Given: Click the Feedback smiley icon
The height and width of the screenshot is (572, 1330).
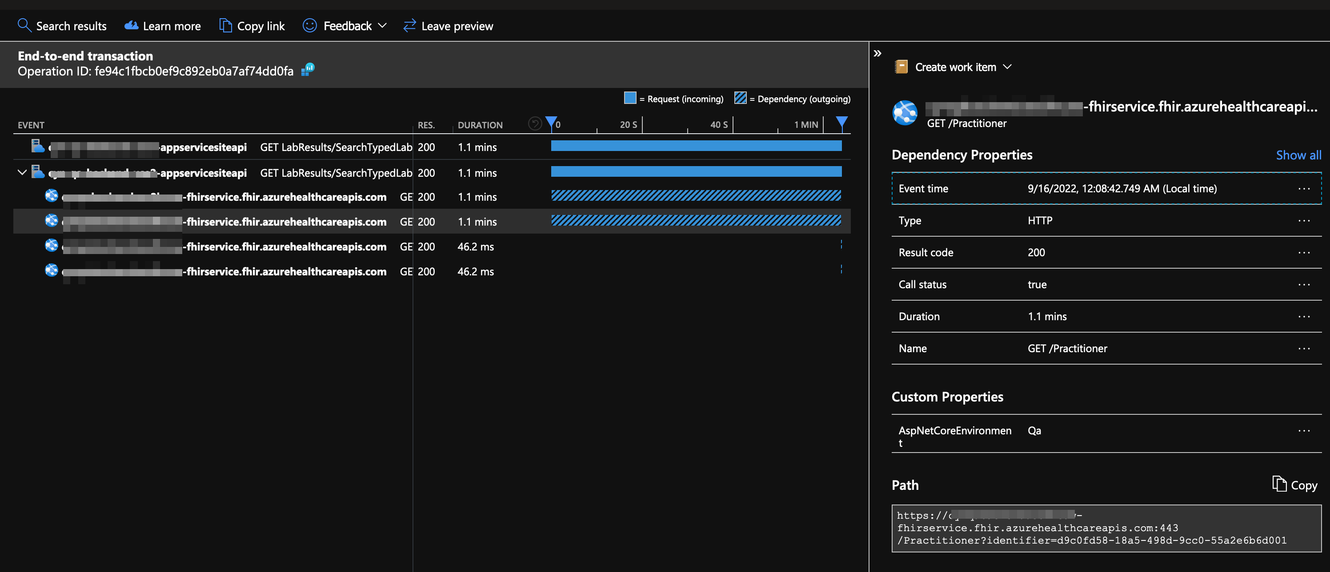Looking at the screenshot, I should (x=310, y=25).
